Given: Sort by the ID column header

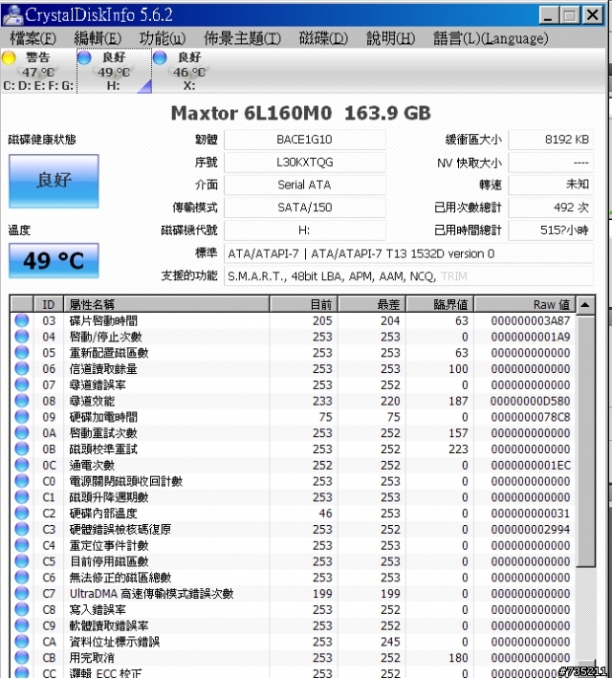Looking at the screenshot, I should [x=49, y=304].
